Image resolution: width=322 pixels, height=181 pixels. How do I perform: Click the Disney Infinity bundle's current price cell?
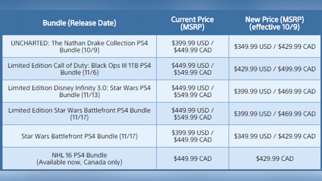pos(192,91)
